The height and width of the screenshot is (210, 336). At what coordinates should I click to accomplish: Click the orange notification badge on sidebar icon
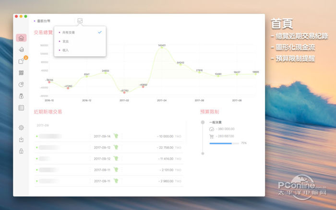pos(26,58)
